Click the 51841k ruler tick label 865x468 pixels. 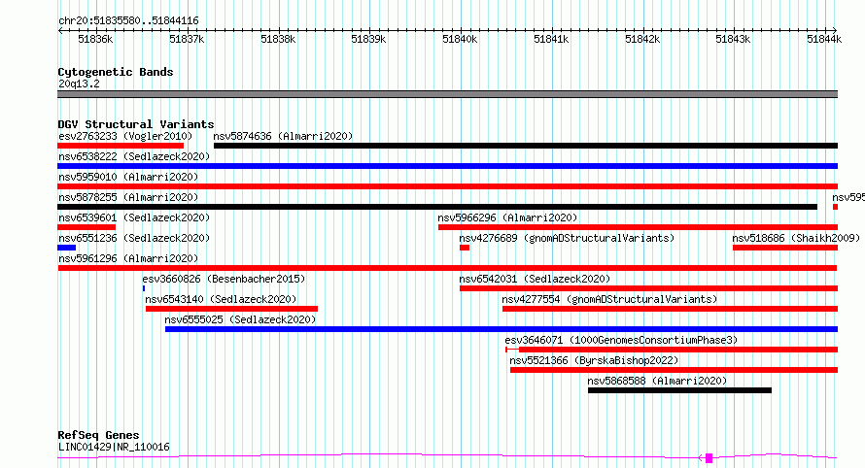(x=551, y=39)
